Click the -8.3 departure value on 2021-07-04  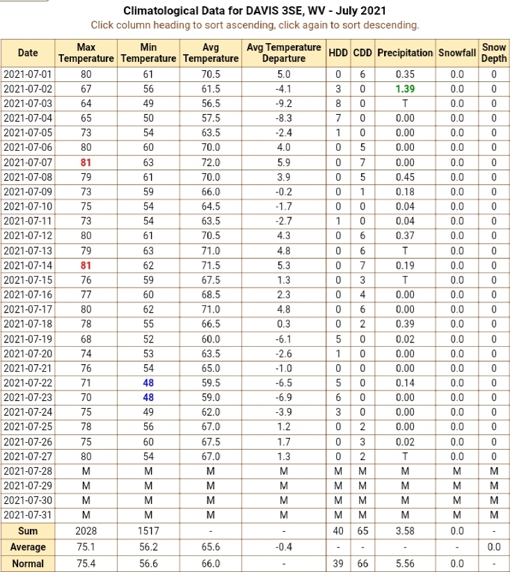(284, 118)
